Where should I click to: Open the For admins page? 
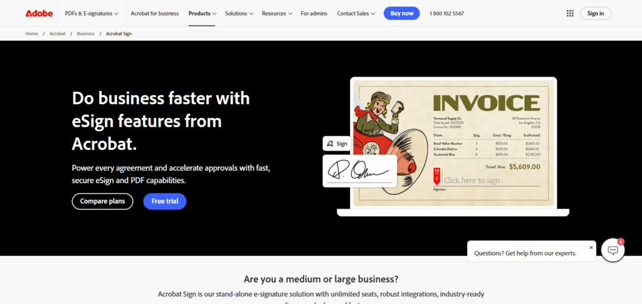314,14
